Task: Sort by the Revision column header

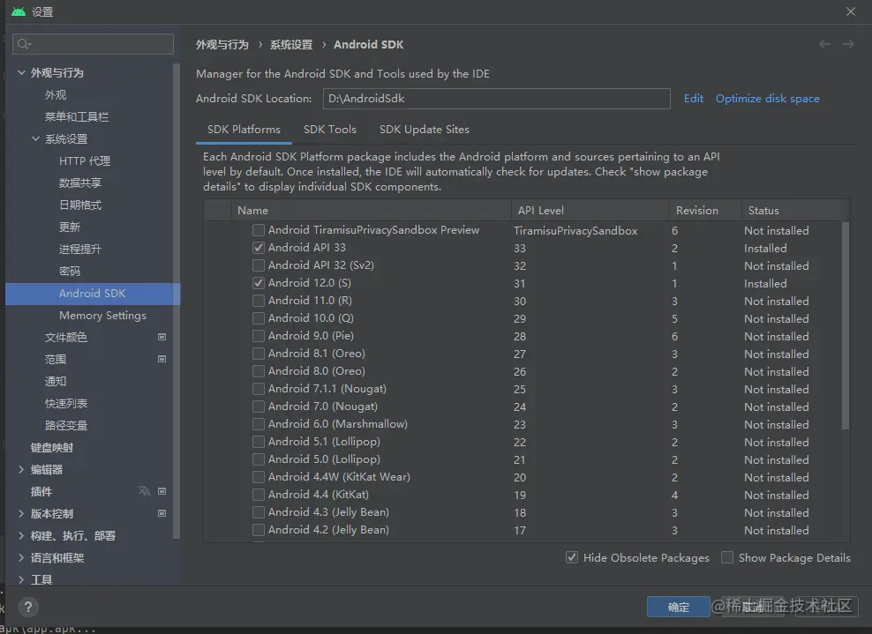Action: click(704, 211)
